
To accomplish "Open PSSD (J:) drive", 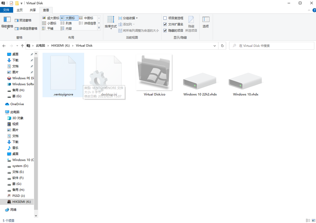I will (x=16, y=196).
